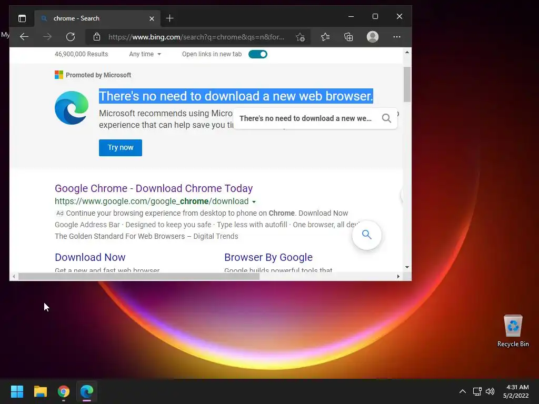Screen dimensions: 539x404
Task: Click 'Promoted by Microsoft' label
Action: (x=98, y=75)
